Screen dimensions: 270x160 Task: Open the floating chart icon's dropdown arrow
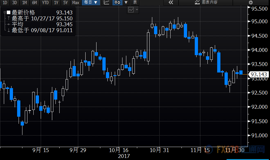pyautogui.click(x=137, y=10)
